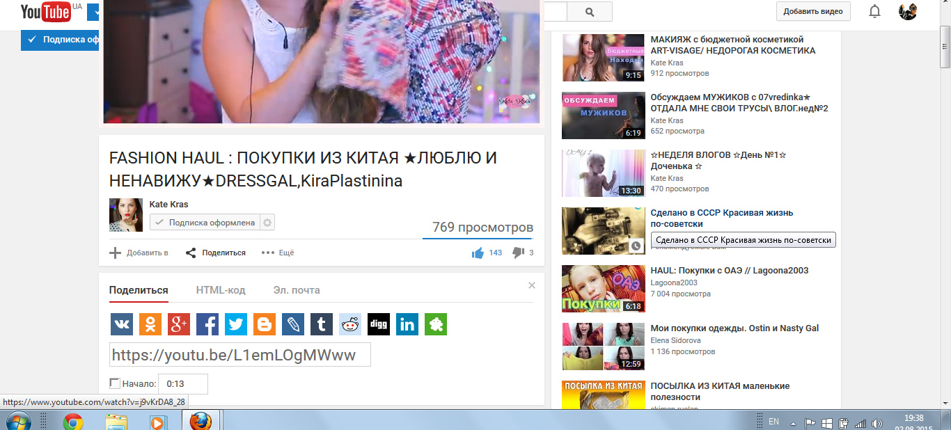This screenshot has height=430, width=951.
Task: Open subscription settings gear icon
Action: 268,223
